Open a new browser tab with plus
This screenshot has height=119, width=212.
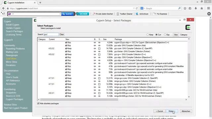click(40, 3)
